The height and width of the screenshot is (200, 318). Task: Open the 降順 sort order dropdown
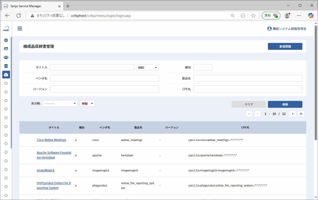[87, 103]
